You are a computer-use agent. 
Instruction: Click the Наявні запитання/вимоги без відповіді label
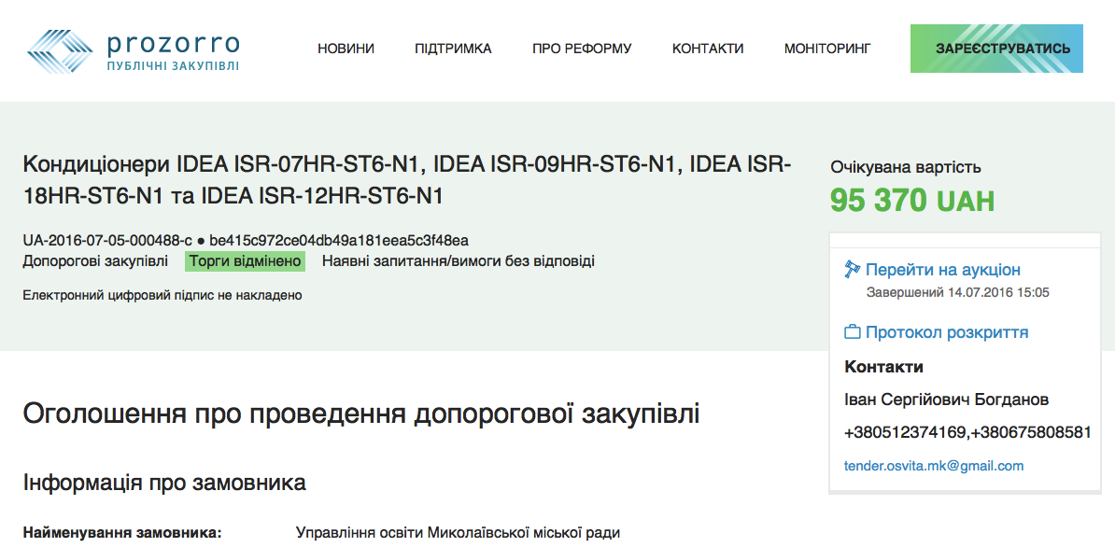[458, 261]
